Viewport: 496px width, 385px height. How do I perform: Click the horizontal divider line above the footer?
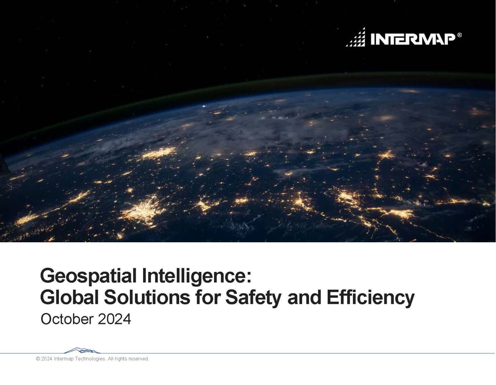(248, 352)
